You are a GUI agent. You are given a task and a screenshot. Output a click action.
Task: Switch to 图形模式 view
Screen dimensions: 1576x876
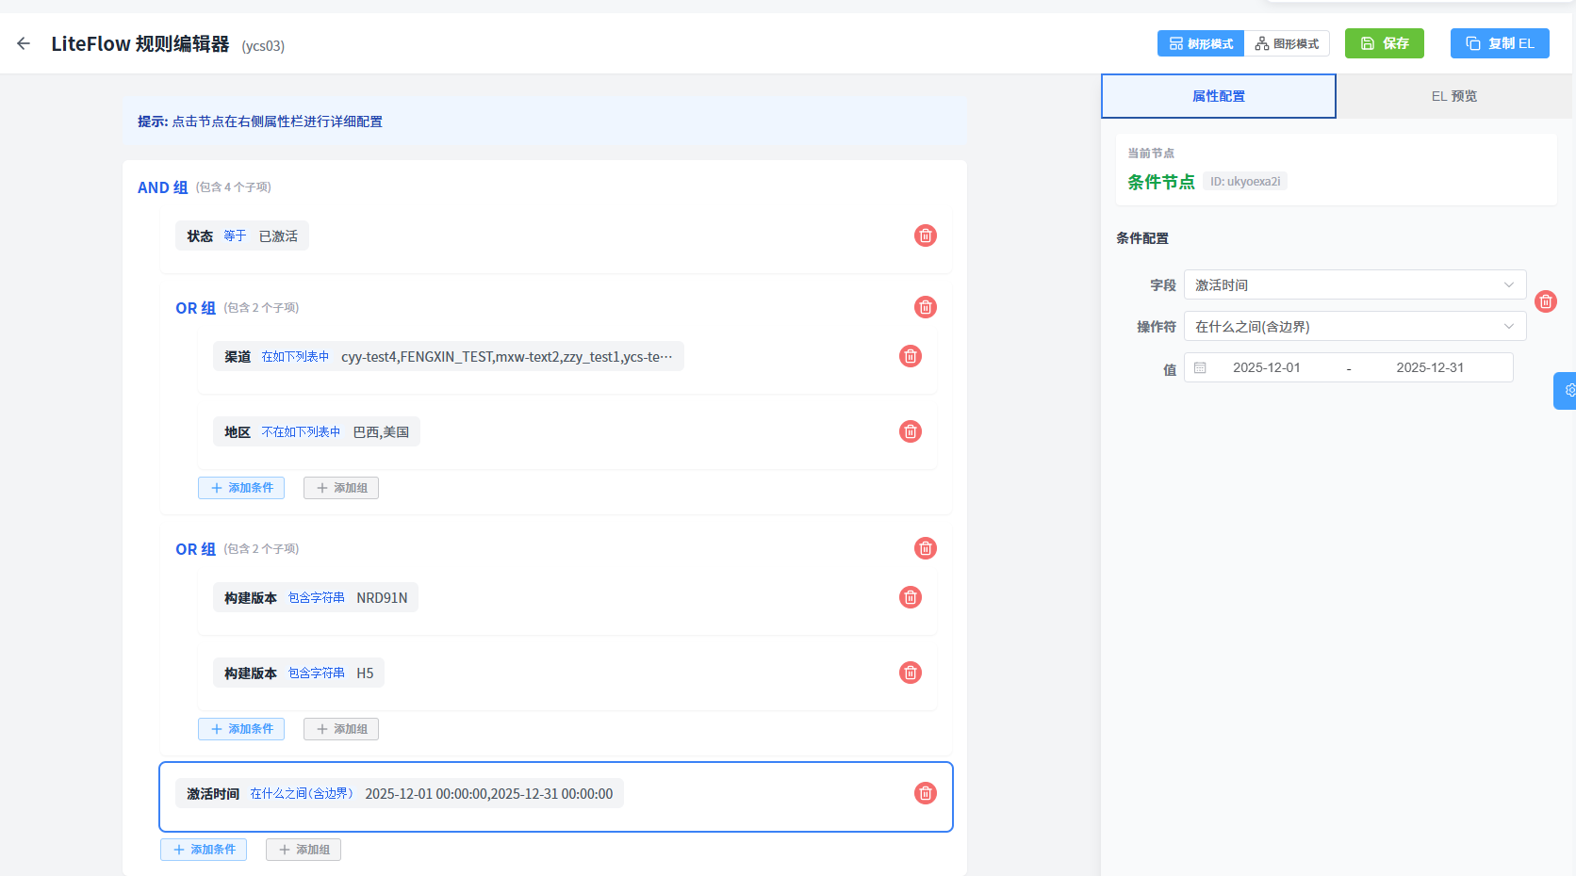pyautogui.click(x=1287, y=43)
